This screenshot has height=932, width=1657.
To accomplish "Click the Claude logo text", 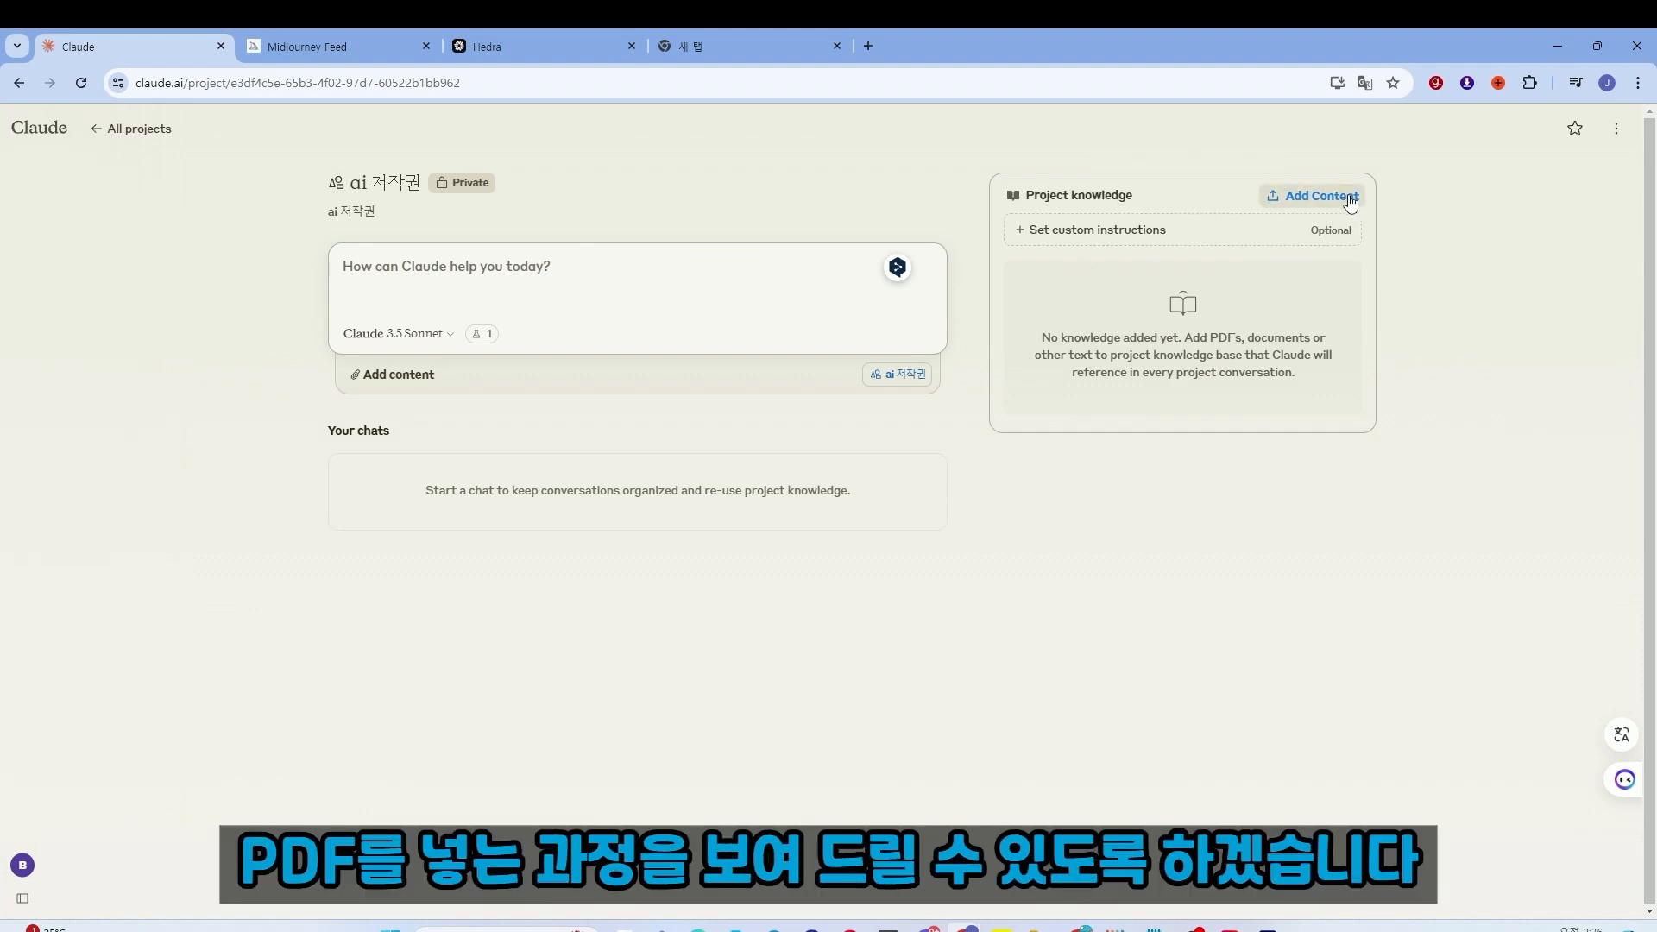I will coord(39,128).
